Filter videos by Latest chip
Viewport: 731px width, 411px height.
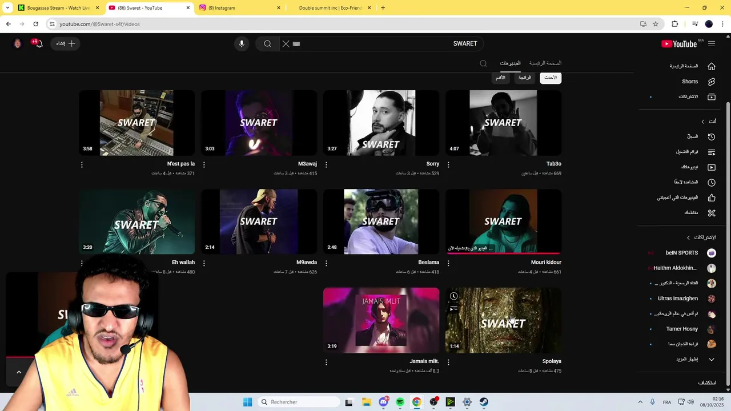[551, 78]
